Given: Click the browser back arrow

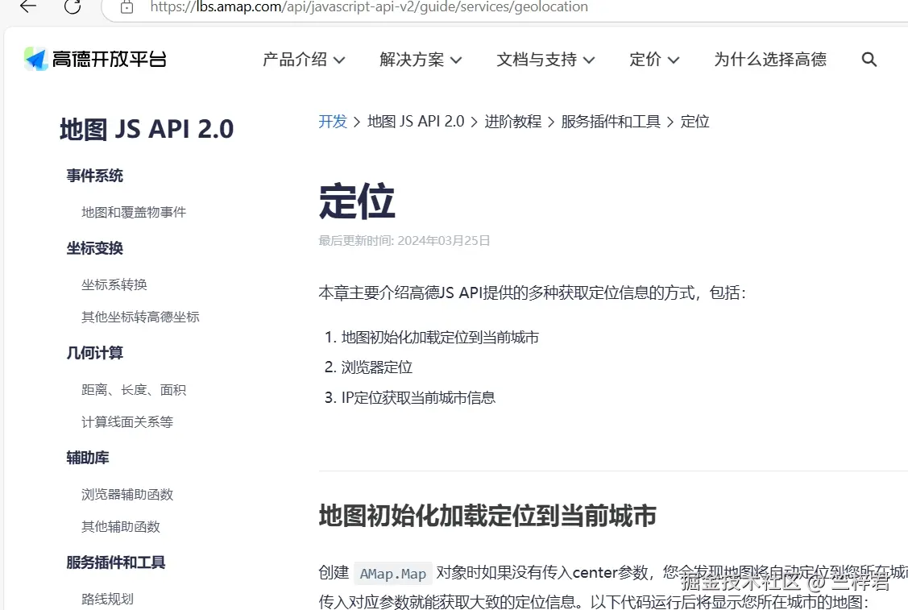Looking at the screenshot, I should [27, 7].
